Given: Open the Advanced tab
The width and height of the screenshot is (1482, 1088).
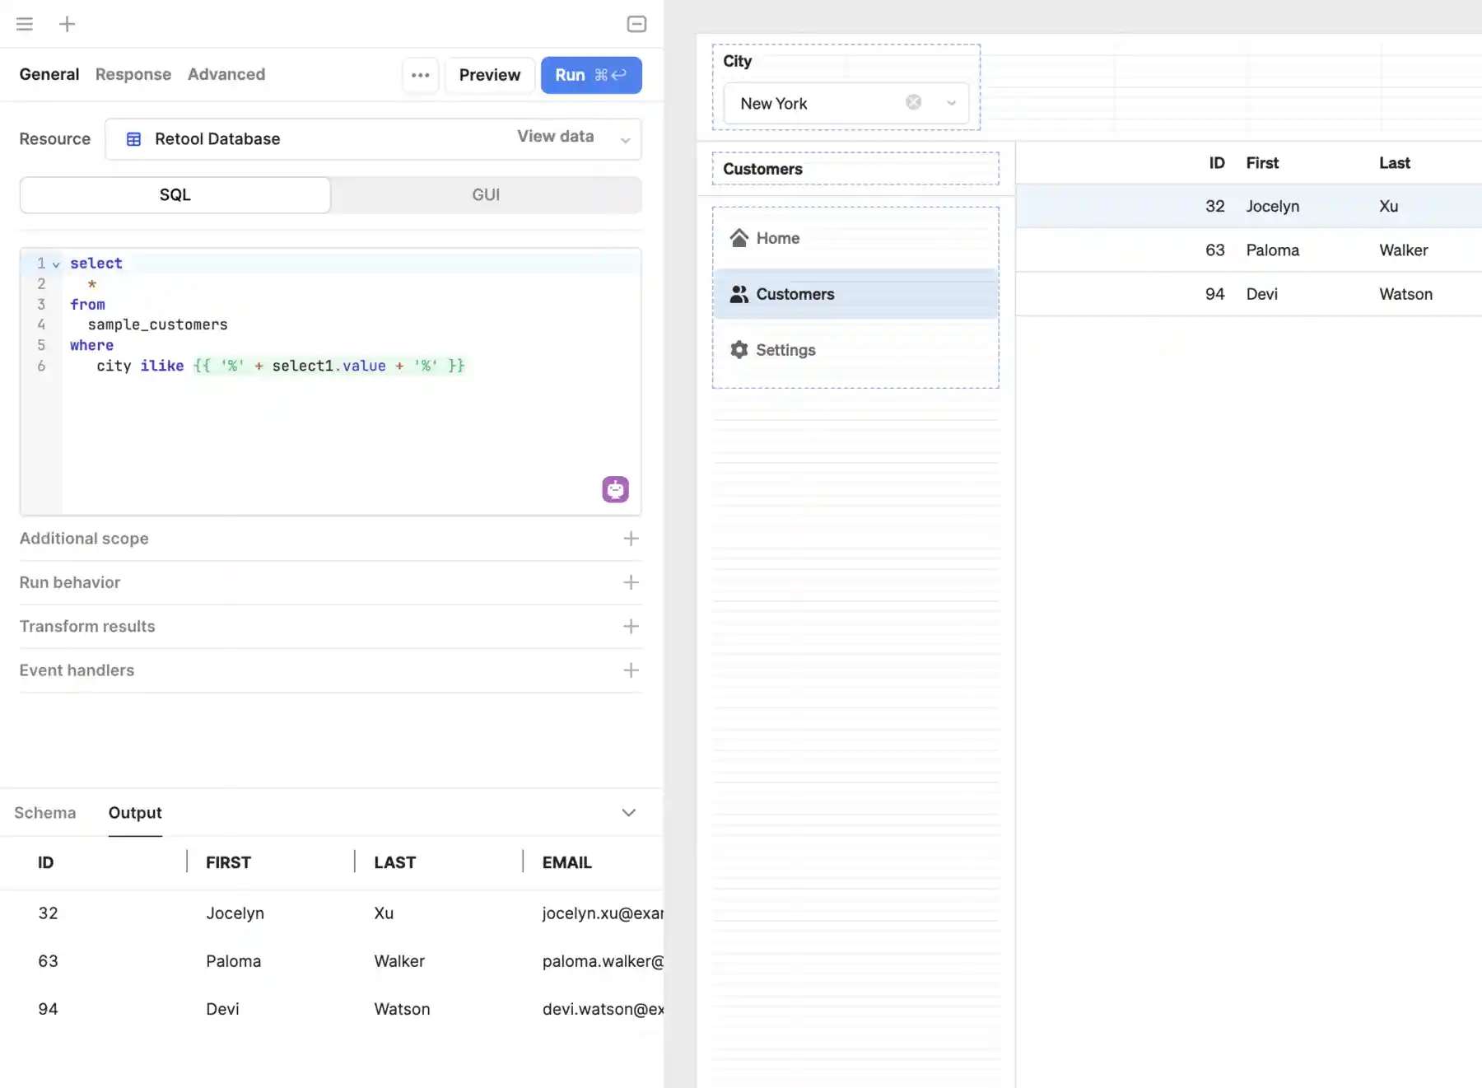Looking at the screenshot, I should [x=226, y=74].
